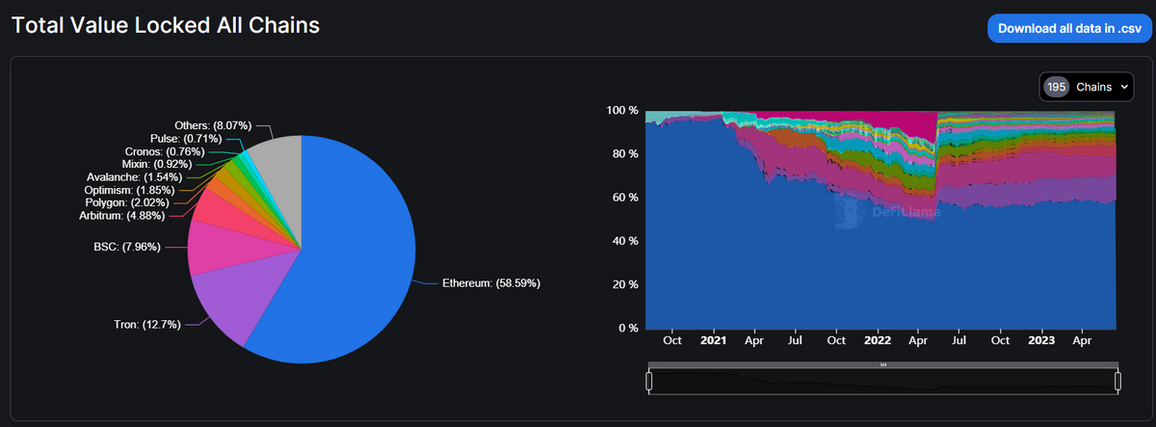
Task: Select the Ethereum: (58.59%) label
Action: tap(491, 283)
